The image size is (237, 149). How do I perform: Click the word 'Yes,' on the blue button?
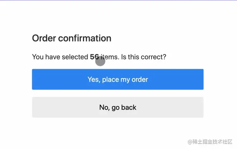click(94, 80)
